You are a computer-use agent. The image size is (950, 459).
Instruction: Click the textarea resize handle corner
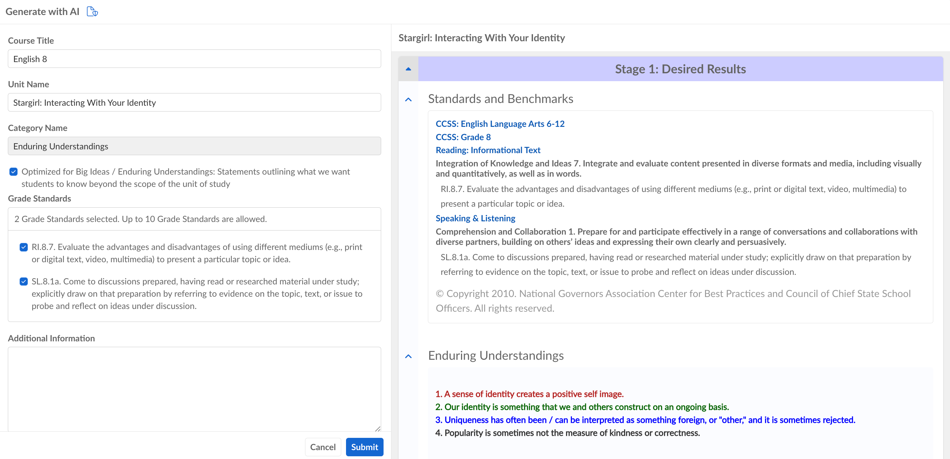click(377, 428)
